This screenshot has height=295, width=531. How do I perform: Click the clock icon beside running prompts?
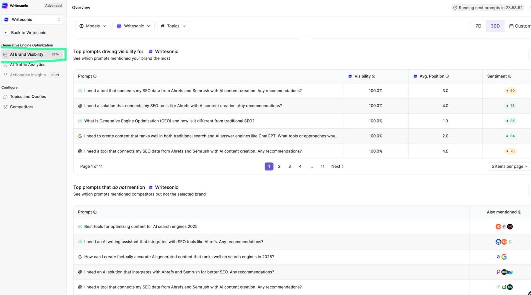click(x=455, y=8)
